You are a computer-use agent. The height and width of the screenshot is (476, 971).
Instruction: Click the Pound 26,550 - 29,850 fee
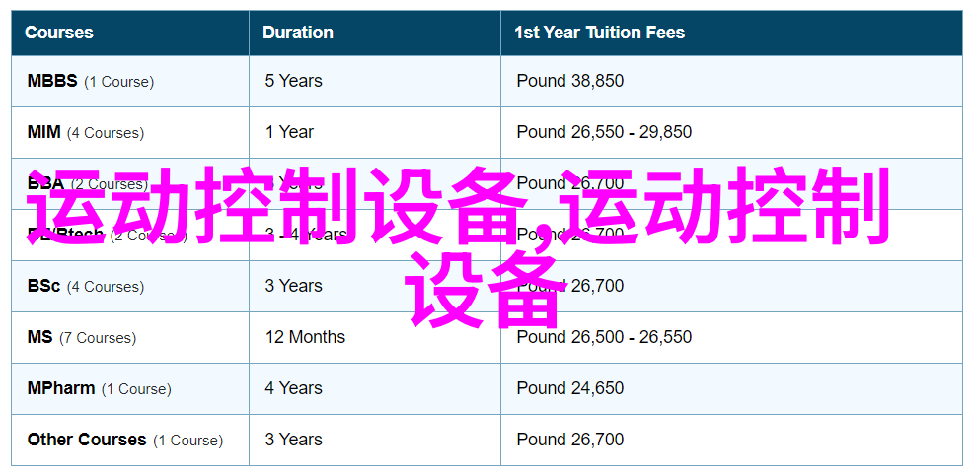(x=604, y=132)
